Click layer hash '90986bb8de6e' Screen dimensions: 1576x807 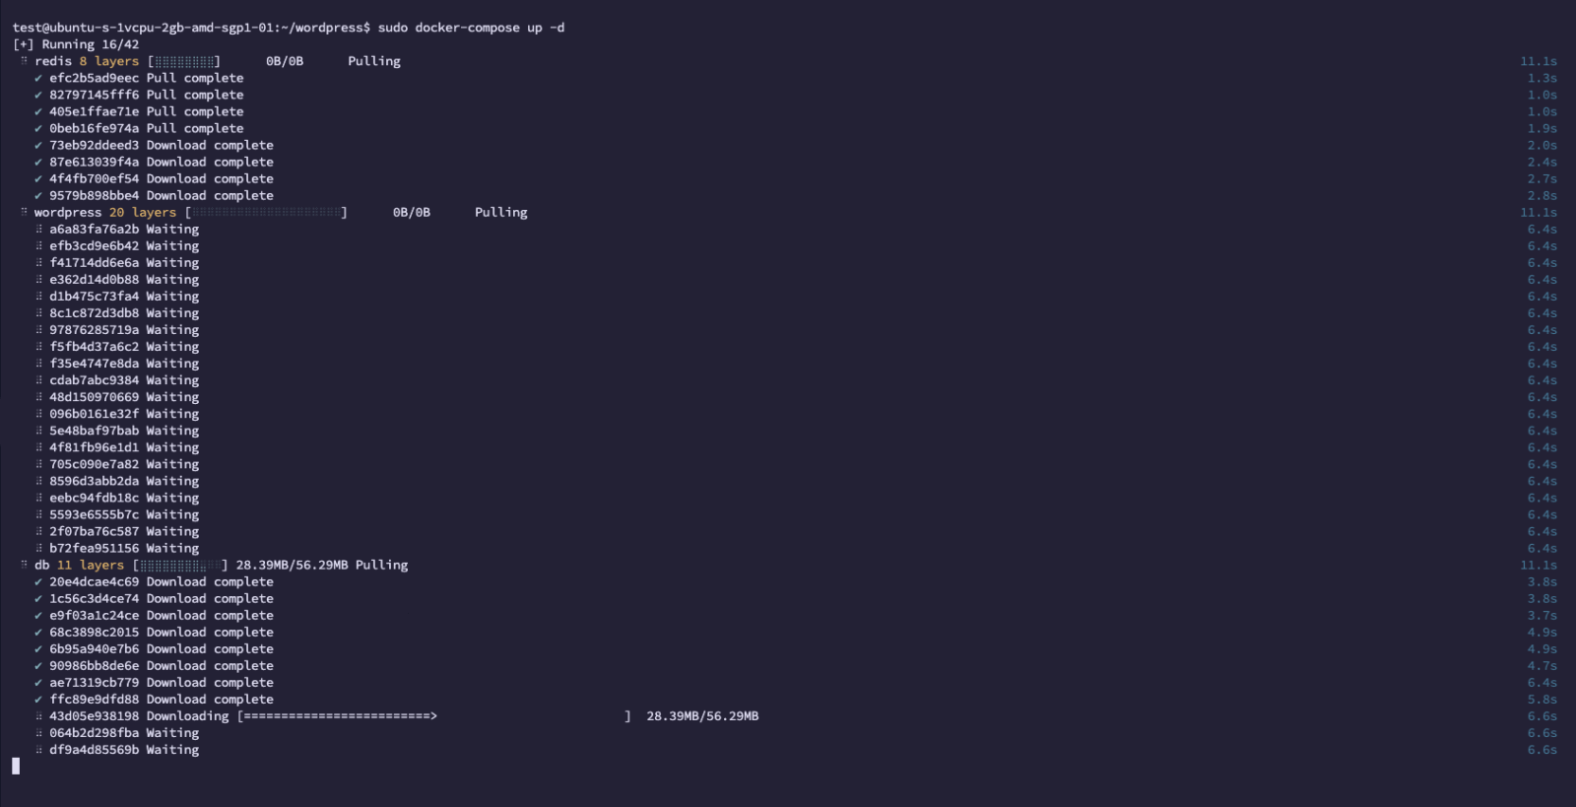click(x=95, y=666)
